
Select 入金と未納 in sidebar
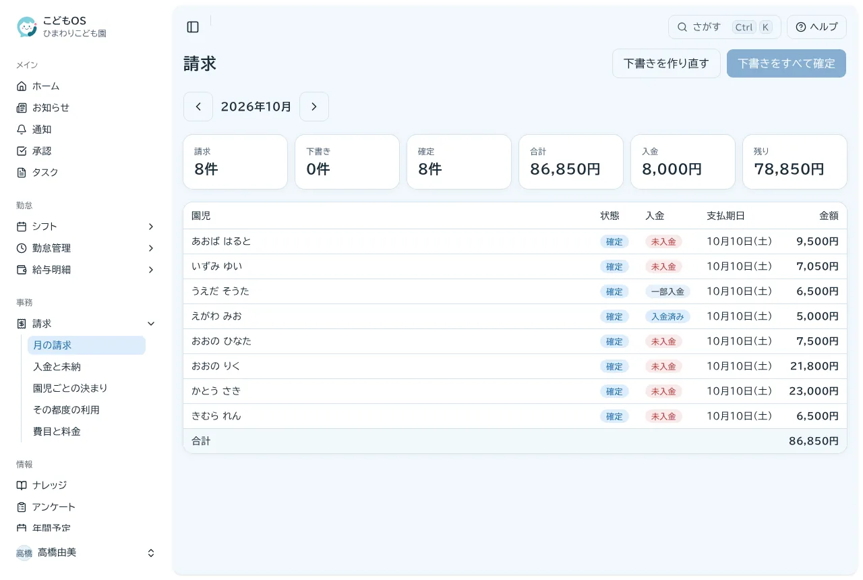[86, 367]
